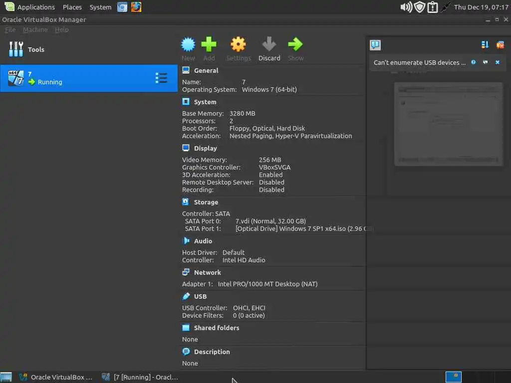Click the workspace switcher in bottom panel
The image size is (511, 383).
point(453,377)
